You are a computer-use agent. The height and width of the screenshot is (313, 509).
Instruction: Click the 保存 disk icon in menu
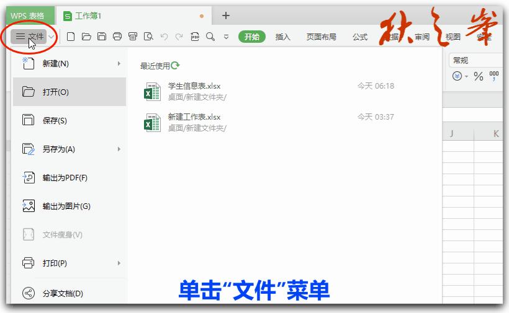[x=28, y=120]
